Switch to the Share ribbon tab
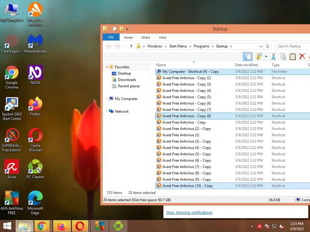The image size is (310, 232). click(146, 37)
